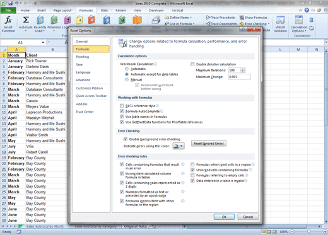Click info icon beside R1C1 reference style
This screenshot has height=235, width=328.
pos(157,106)
